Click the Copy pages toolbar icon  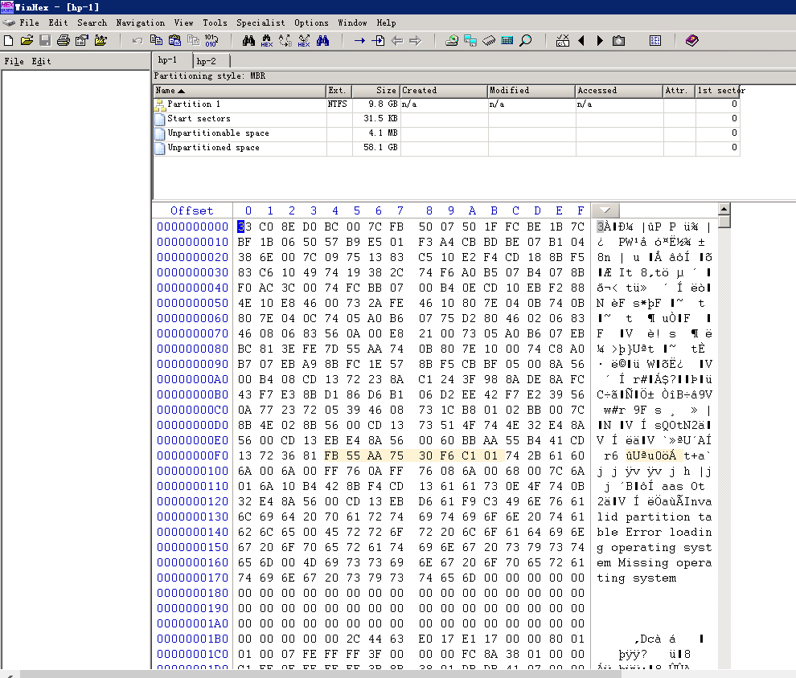pyautogui.click(x=156, y=41)
